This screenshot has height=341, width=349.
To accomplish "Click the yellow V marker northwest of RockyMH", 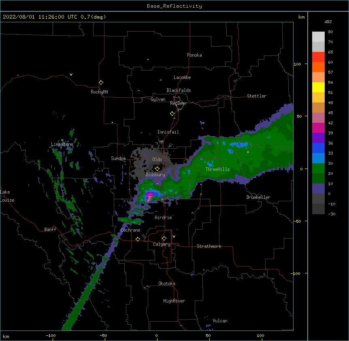I will tap(71, 75).
